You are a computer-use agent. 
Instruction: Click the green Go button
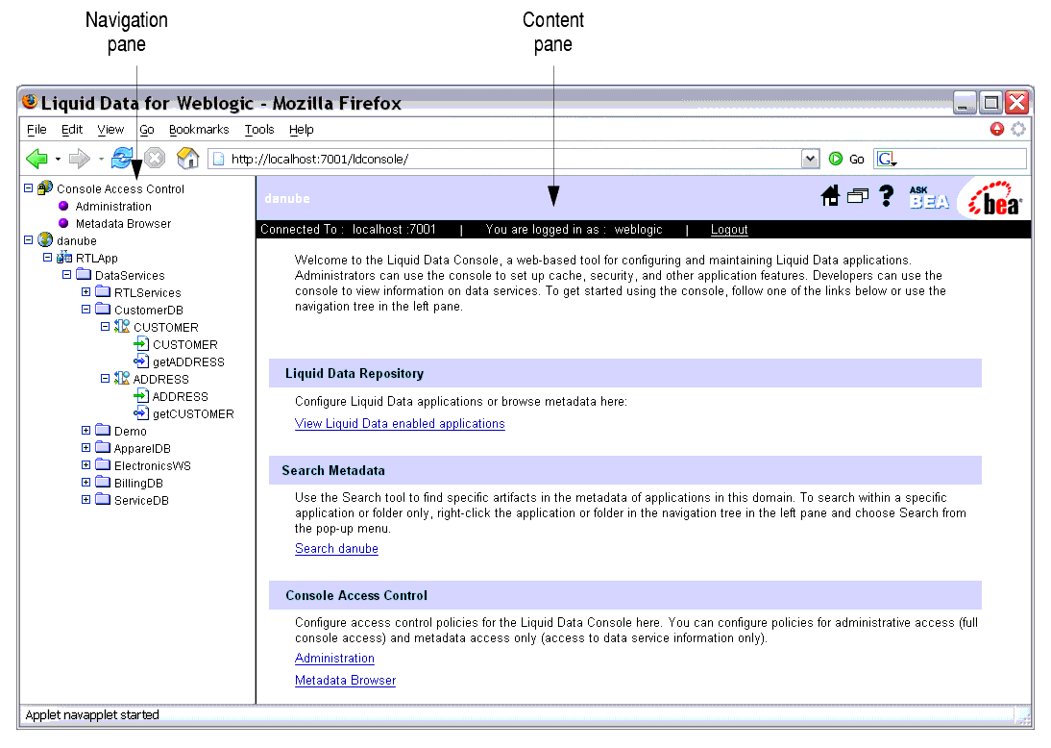(846, 159)
